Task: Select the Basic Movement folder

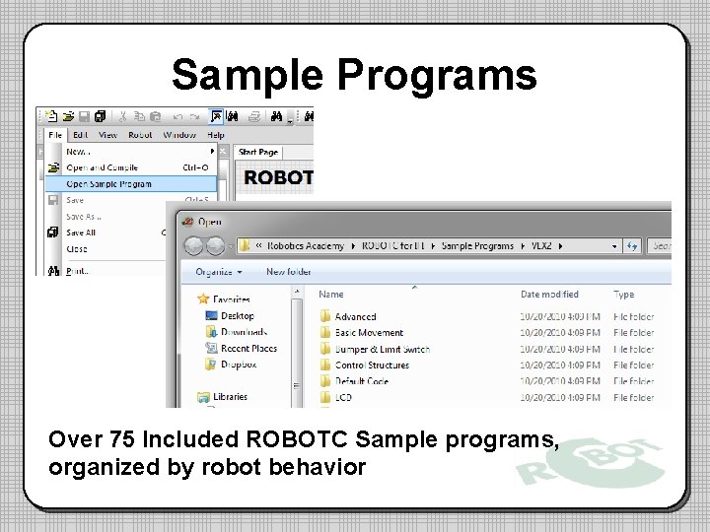Action: click(369, 333)
